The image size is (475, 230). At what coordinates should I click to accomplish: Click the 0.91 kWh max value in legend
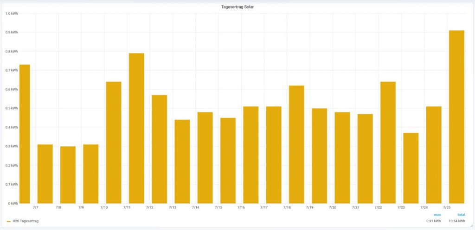[434, 221]
